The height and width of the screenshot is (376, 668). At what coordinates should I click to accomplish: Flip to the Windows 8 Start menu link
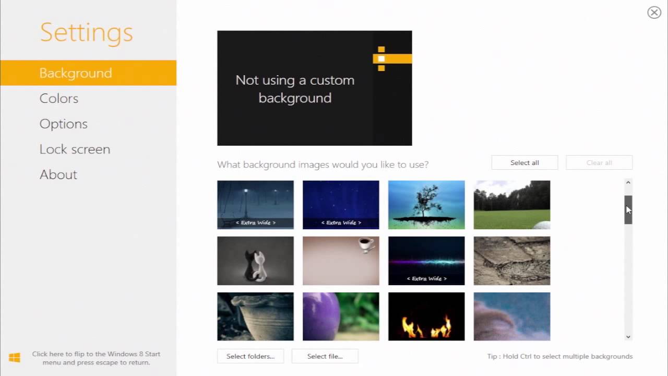[96, 358]
